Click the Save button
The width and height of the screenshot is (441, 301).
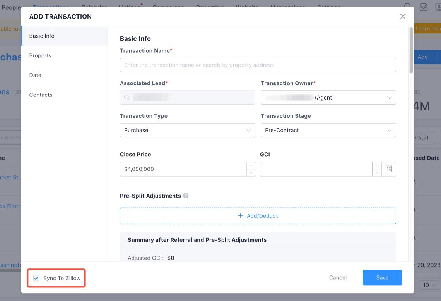[x=382, y=277]
